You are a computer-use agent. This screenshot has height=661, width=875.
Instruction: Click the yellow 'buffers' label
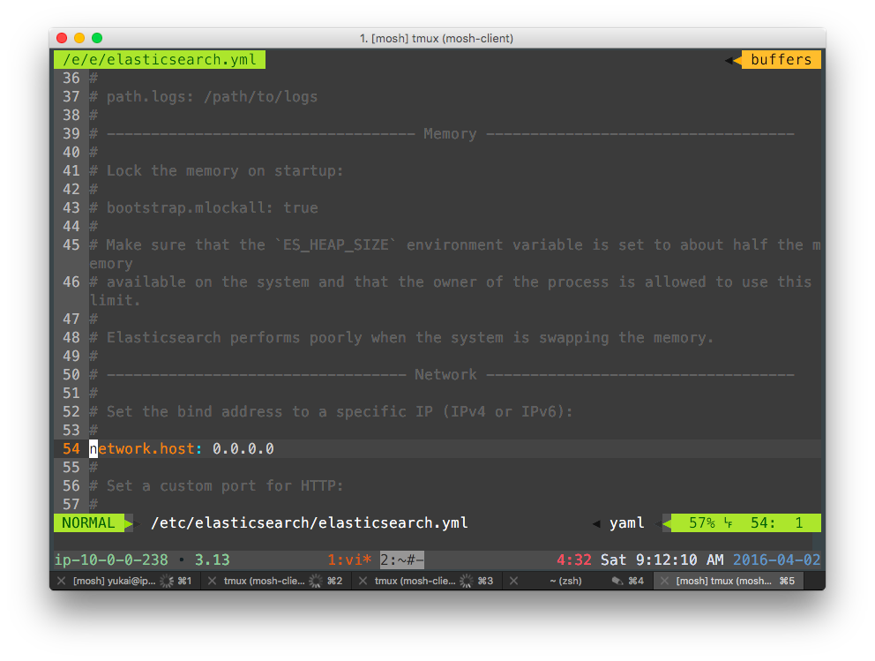point(781,60)
